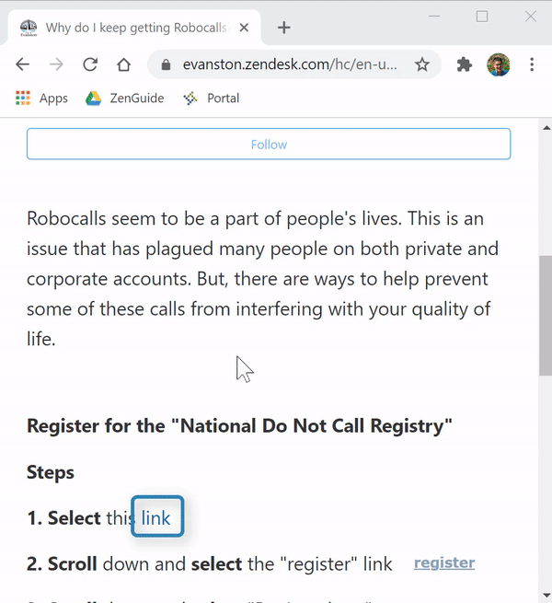552x603 pixels.
Task: Click the "register" hyperlink
Action: (x=444, y=562)
